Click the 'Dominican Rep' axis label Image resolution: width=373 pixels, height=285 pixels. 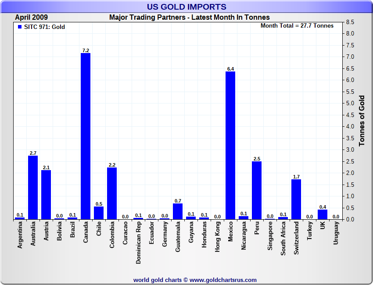(x=138, y=243)
